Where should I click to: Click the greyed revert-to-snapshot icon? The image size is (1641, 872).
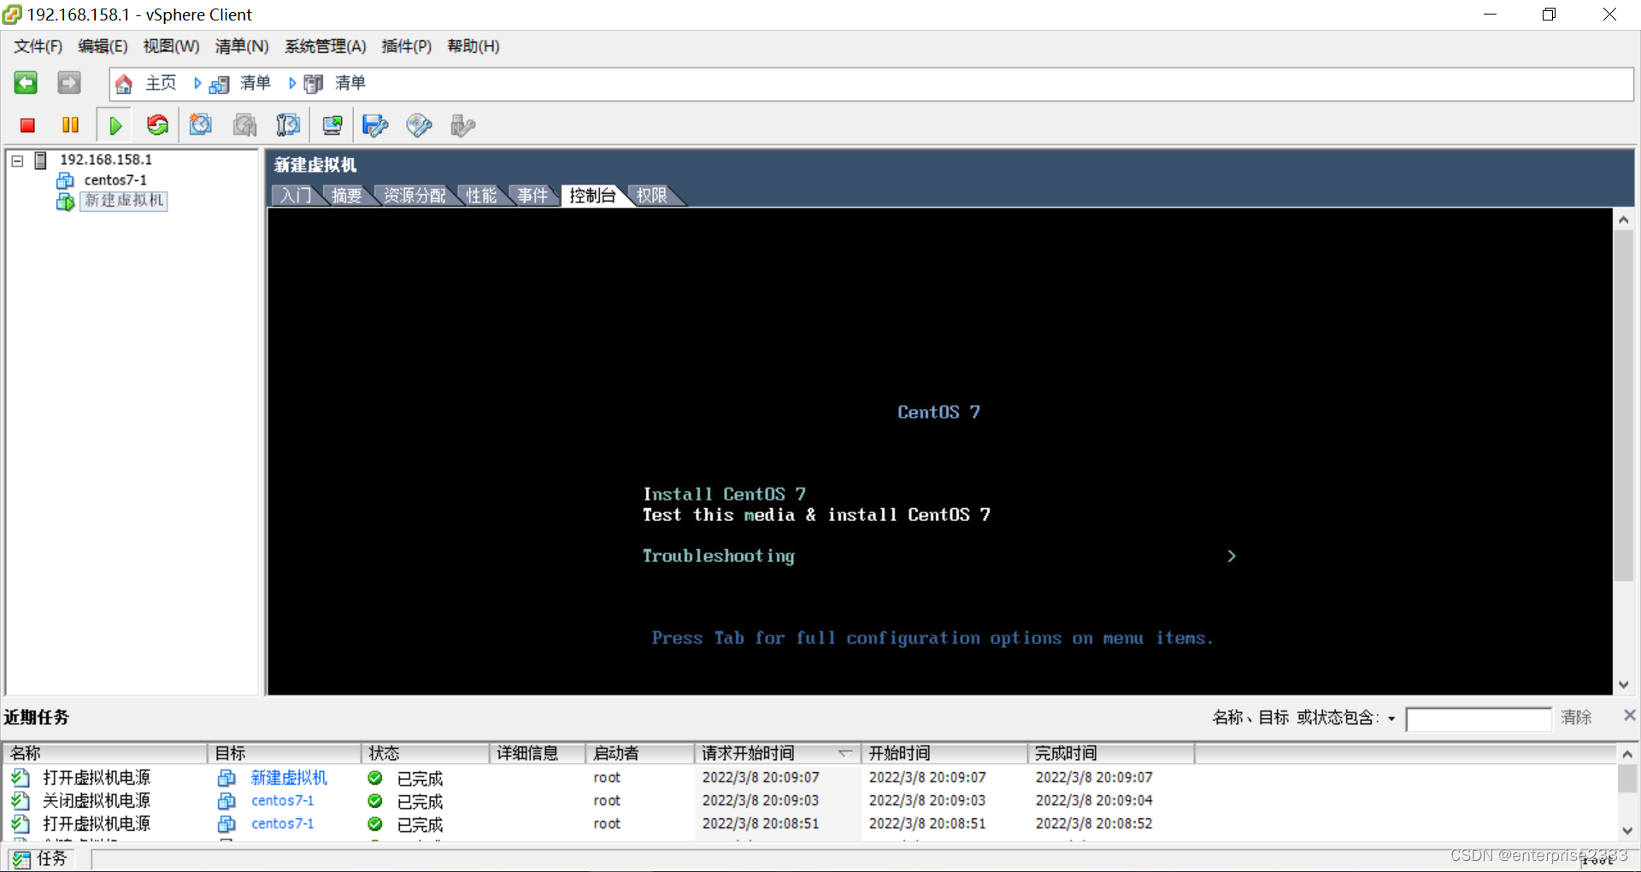[245, 126]
